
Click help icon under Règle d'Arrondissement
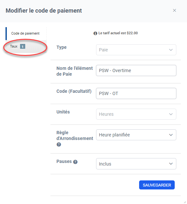pyautogui.click(x=59, y=145)
